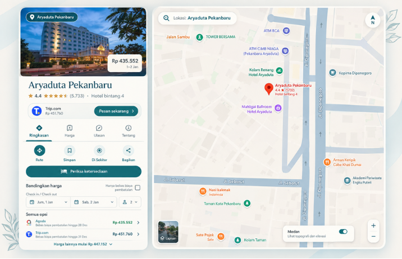This screenshot has width=402, height=259.
Task: Open the check-out date Sab, 2 Jan dropdown
Action: click(x=94, y=202)
